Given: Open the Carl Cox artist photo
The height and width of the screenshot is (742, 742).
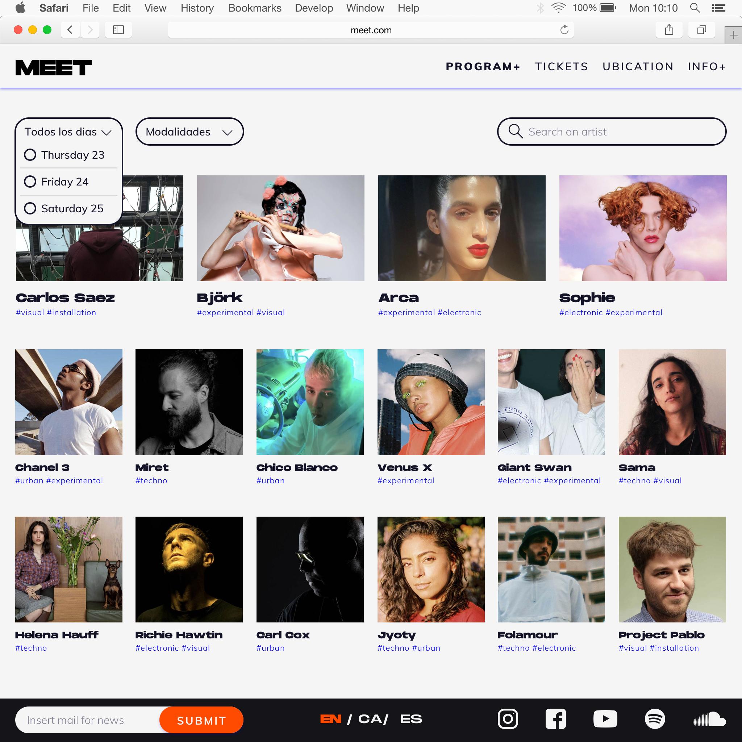Looking at the screenshot, I should coord(310,569).
